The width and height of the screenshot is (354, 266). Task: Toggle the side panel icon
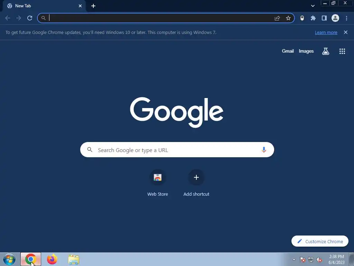click(324, 18)
